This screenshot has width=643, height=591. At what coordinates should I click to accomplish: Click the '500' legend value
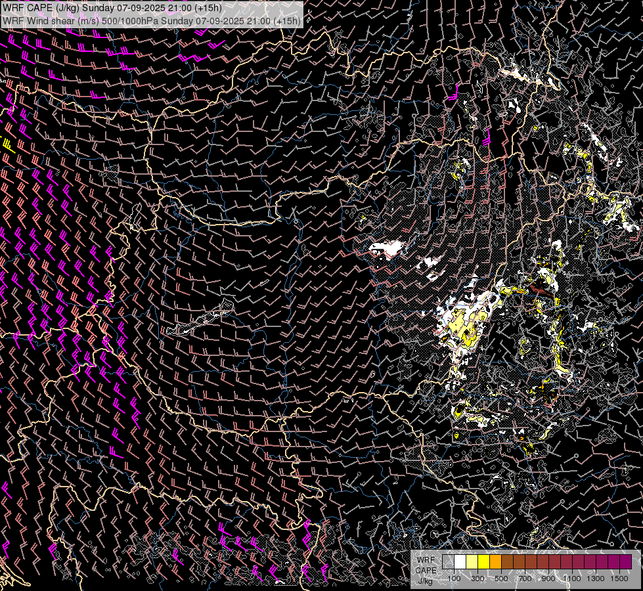coord(501,579)
